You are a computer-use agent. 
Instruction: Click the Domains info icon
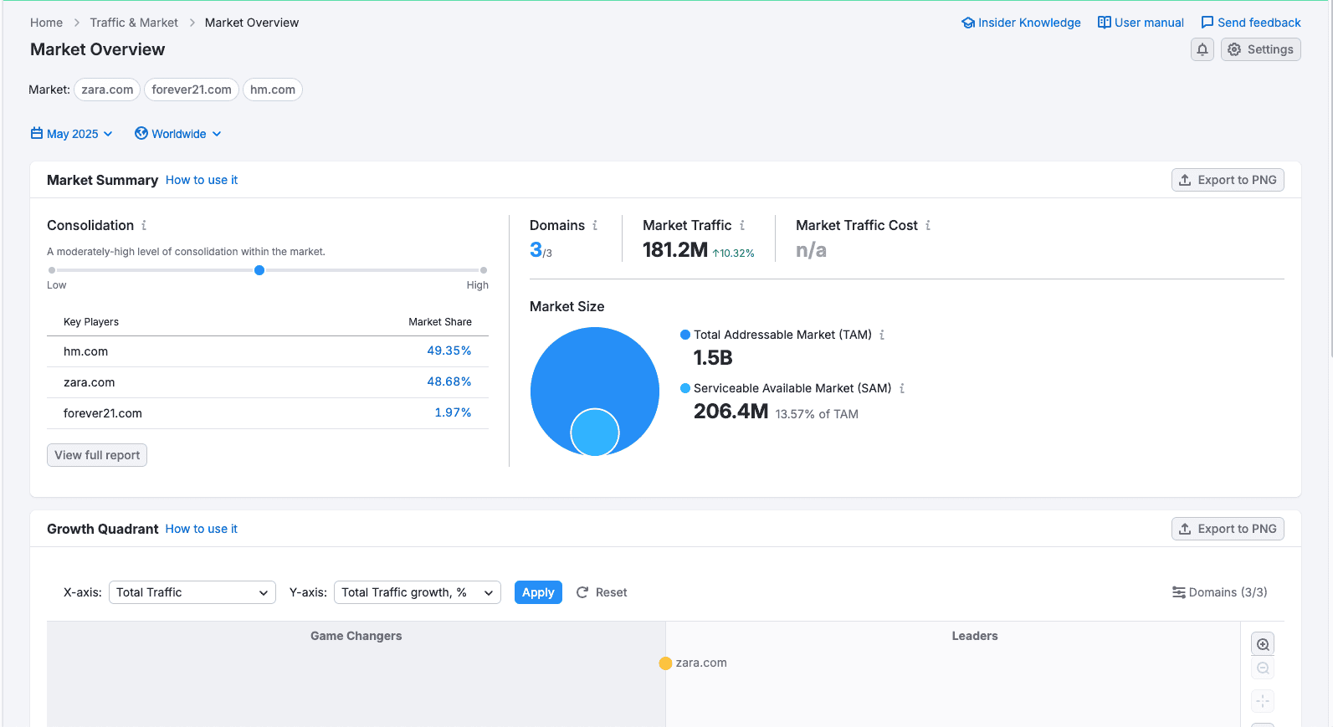(x=595, y=225)
